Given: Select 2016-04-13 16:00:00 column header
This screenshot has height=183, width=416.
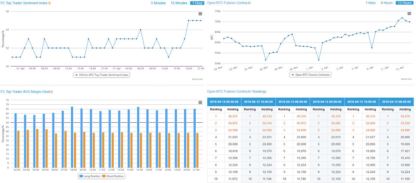Looking at the screenshot, I should 259,102.
